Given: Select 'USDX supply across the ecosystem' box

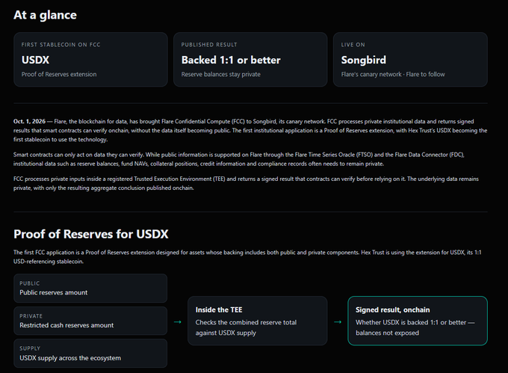Looking at the screenshot, I should (90, 354).
